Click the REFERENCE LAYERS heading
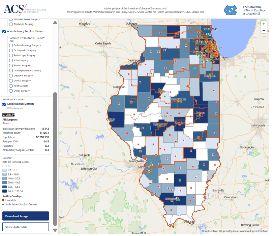Image resolution: width=274 pixels, height=236 pixels. 13,100
